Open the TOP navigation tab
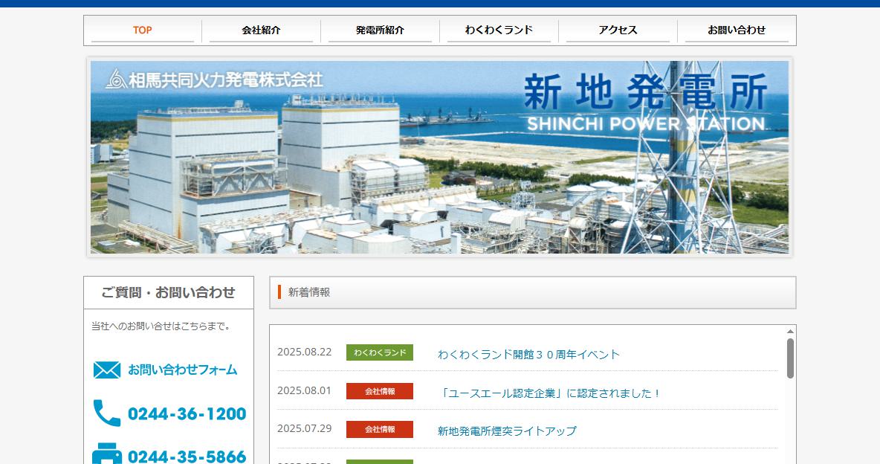880x464 pixels. coord(143,30)
